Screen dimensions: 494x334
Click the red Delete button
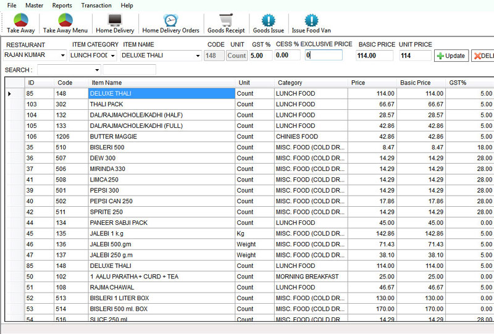click(483, 56)
